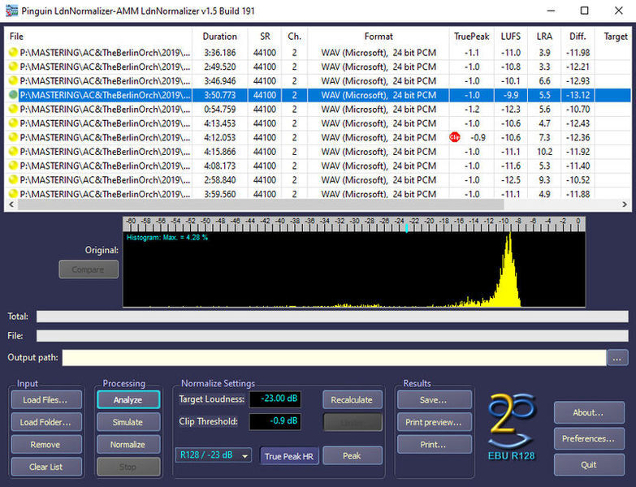Toggle True Peak HR mode
Image resolution: width=636 pixels, height=487 pixels.
point(289,456)
